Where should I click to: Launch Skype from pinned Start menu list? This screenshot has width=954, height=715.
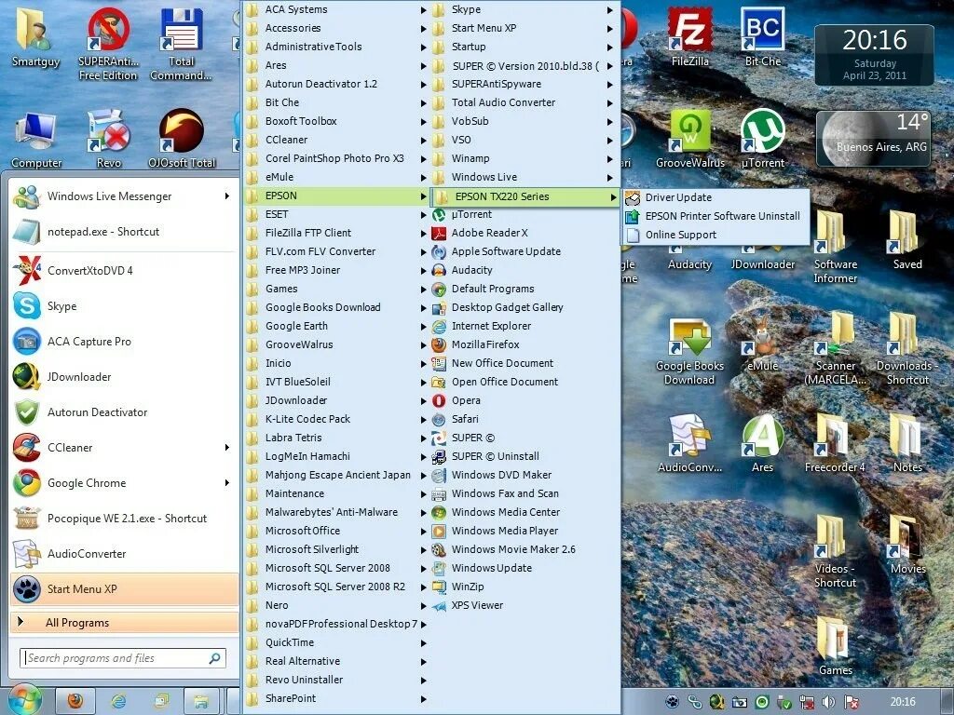tap(124, 305)
